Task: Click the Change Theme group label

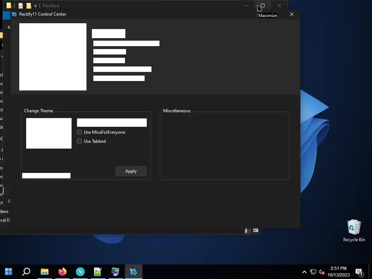Action: coord(39,111)
